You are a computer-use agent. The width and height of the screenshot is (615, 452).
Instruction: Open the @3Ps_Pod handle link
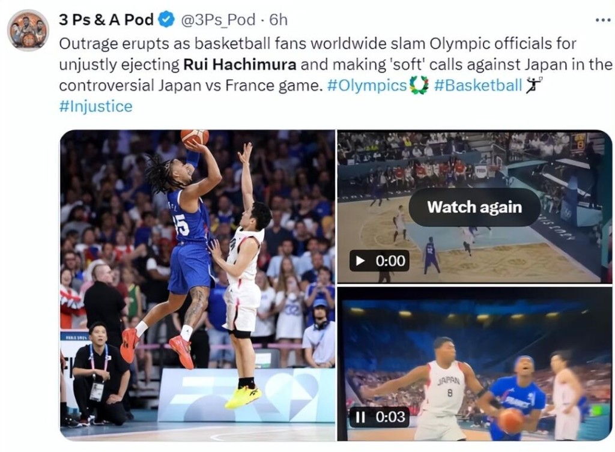tap(217, 20)
